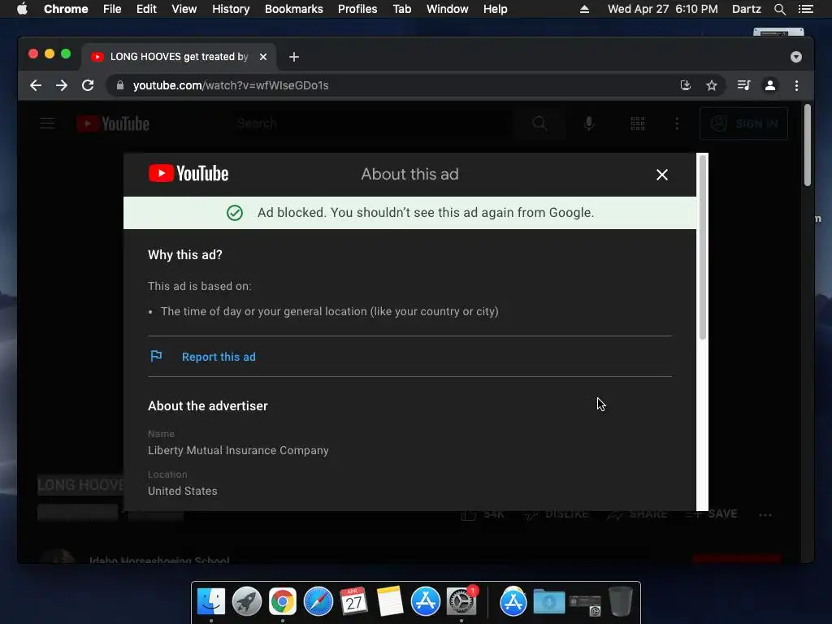Click the YouTube logo in the dialog header

click(x=188, y=174)
